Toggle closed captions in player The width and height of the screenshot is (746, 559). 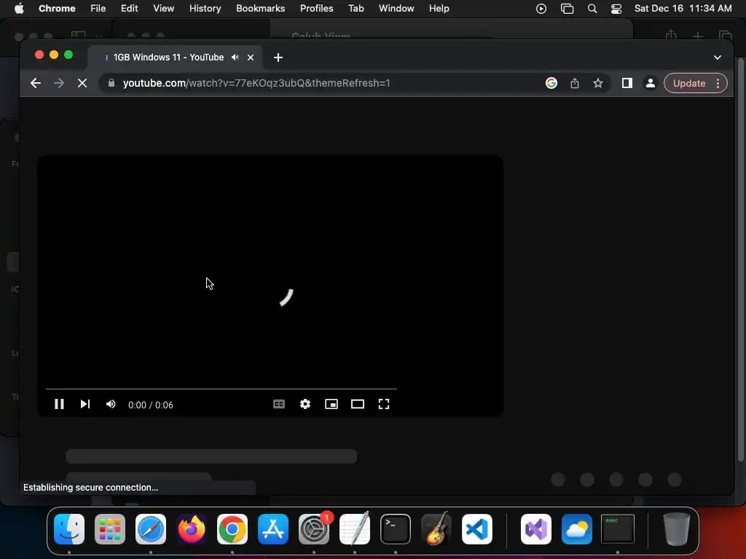(279, 404)
